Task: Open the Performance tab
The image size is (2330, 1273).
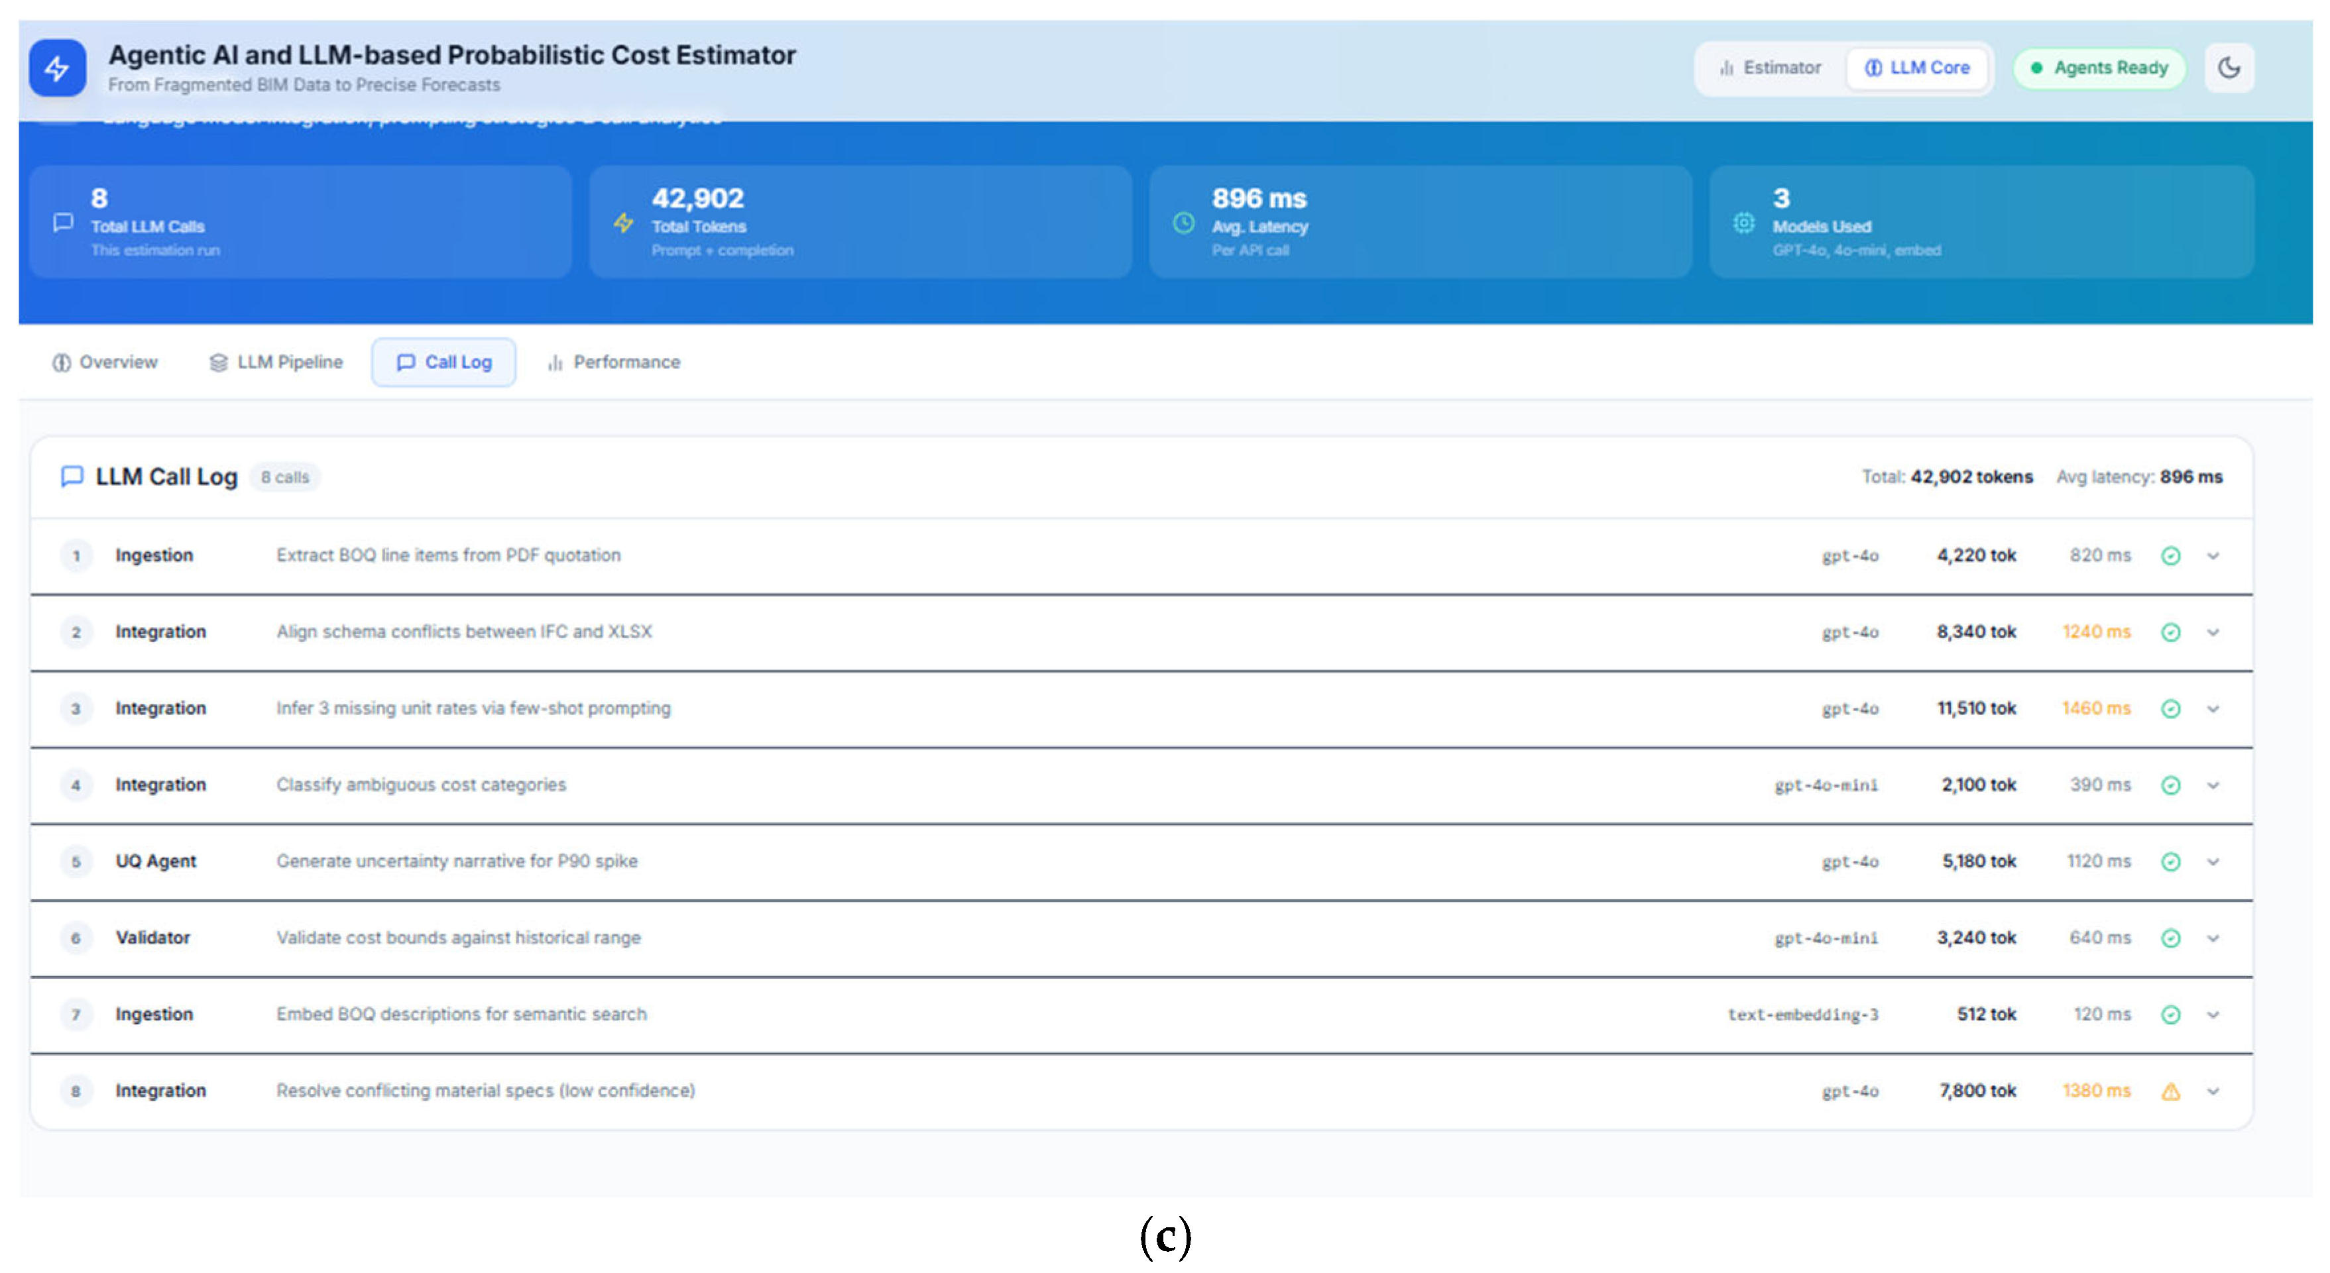Action: click(613, 362)
